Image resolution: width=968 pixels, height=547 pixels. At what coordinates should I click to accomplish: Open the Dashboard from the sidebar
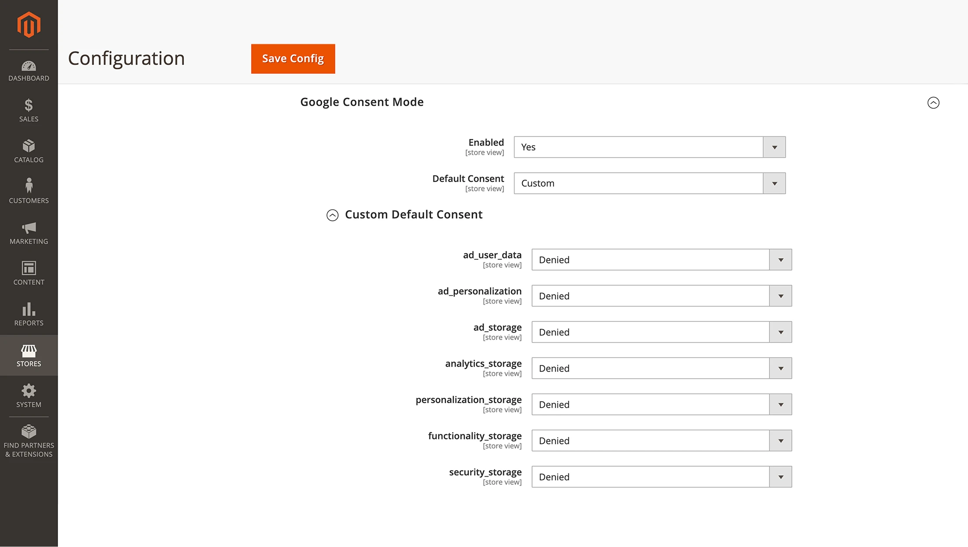pyautogui.click(x=29, y=70)
